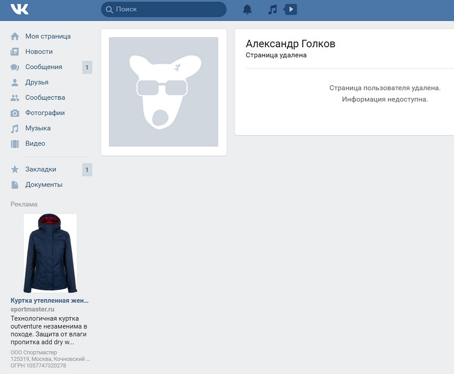The height and width of the screenshot is (374, 454).
Task: Open Сообщения section
Action: pyautogui.click(x=44, y=67)
